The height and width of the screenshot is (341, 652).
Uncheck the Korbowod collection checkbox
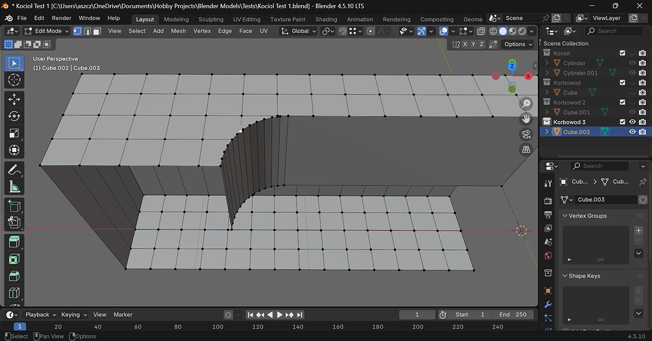pos(623,83)
